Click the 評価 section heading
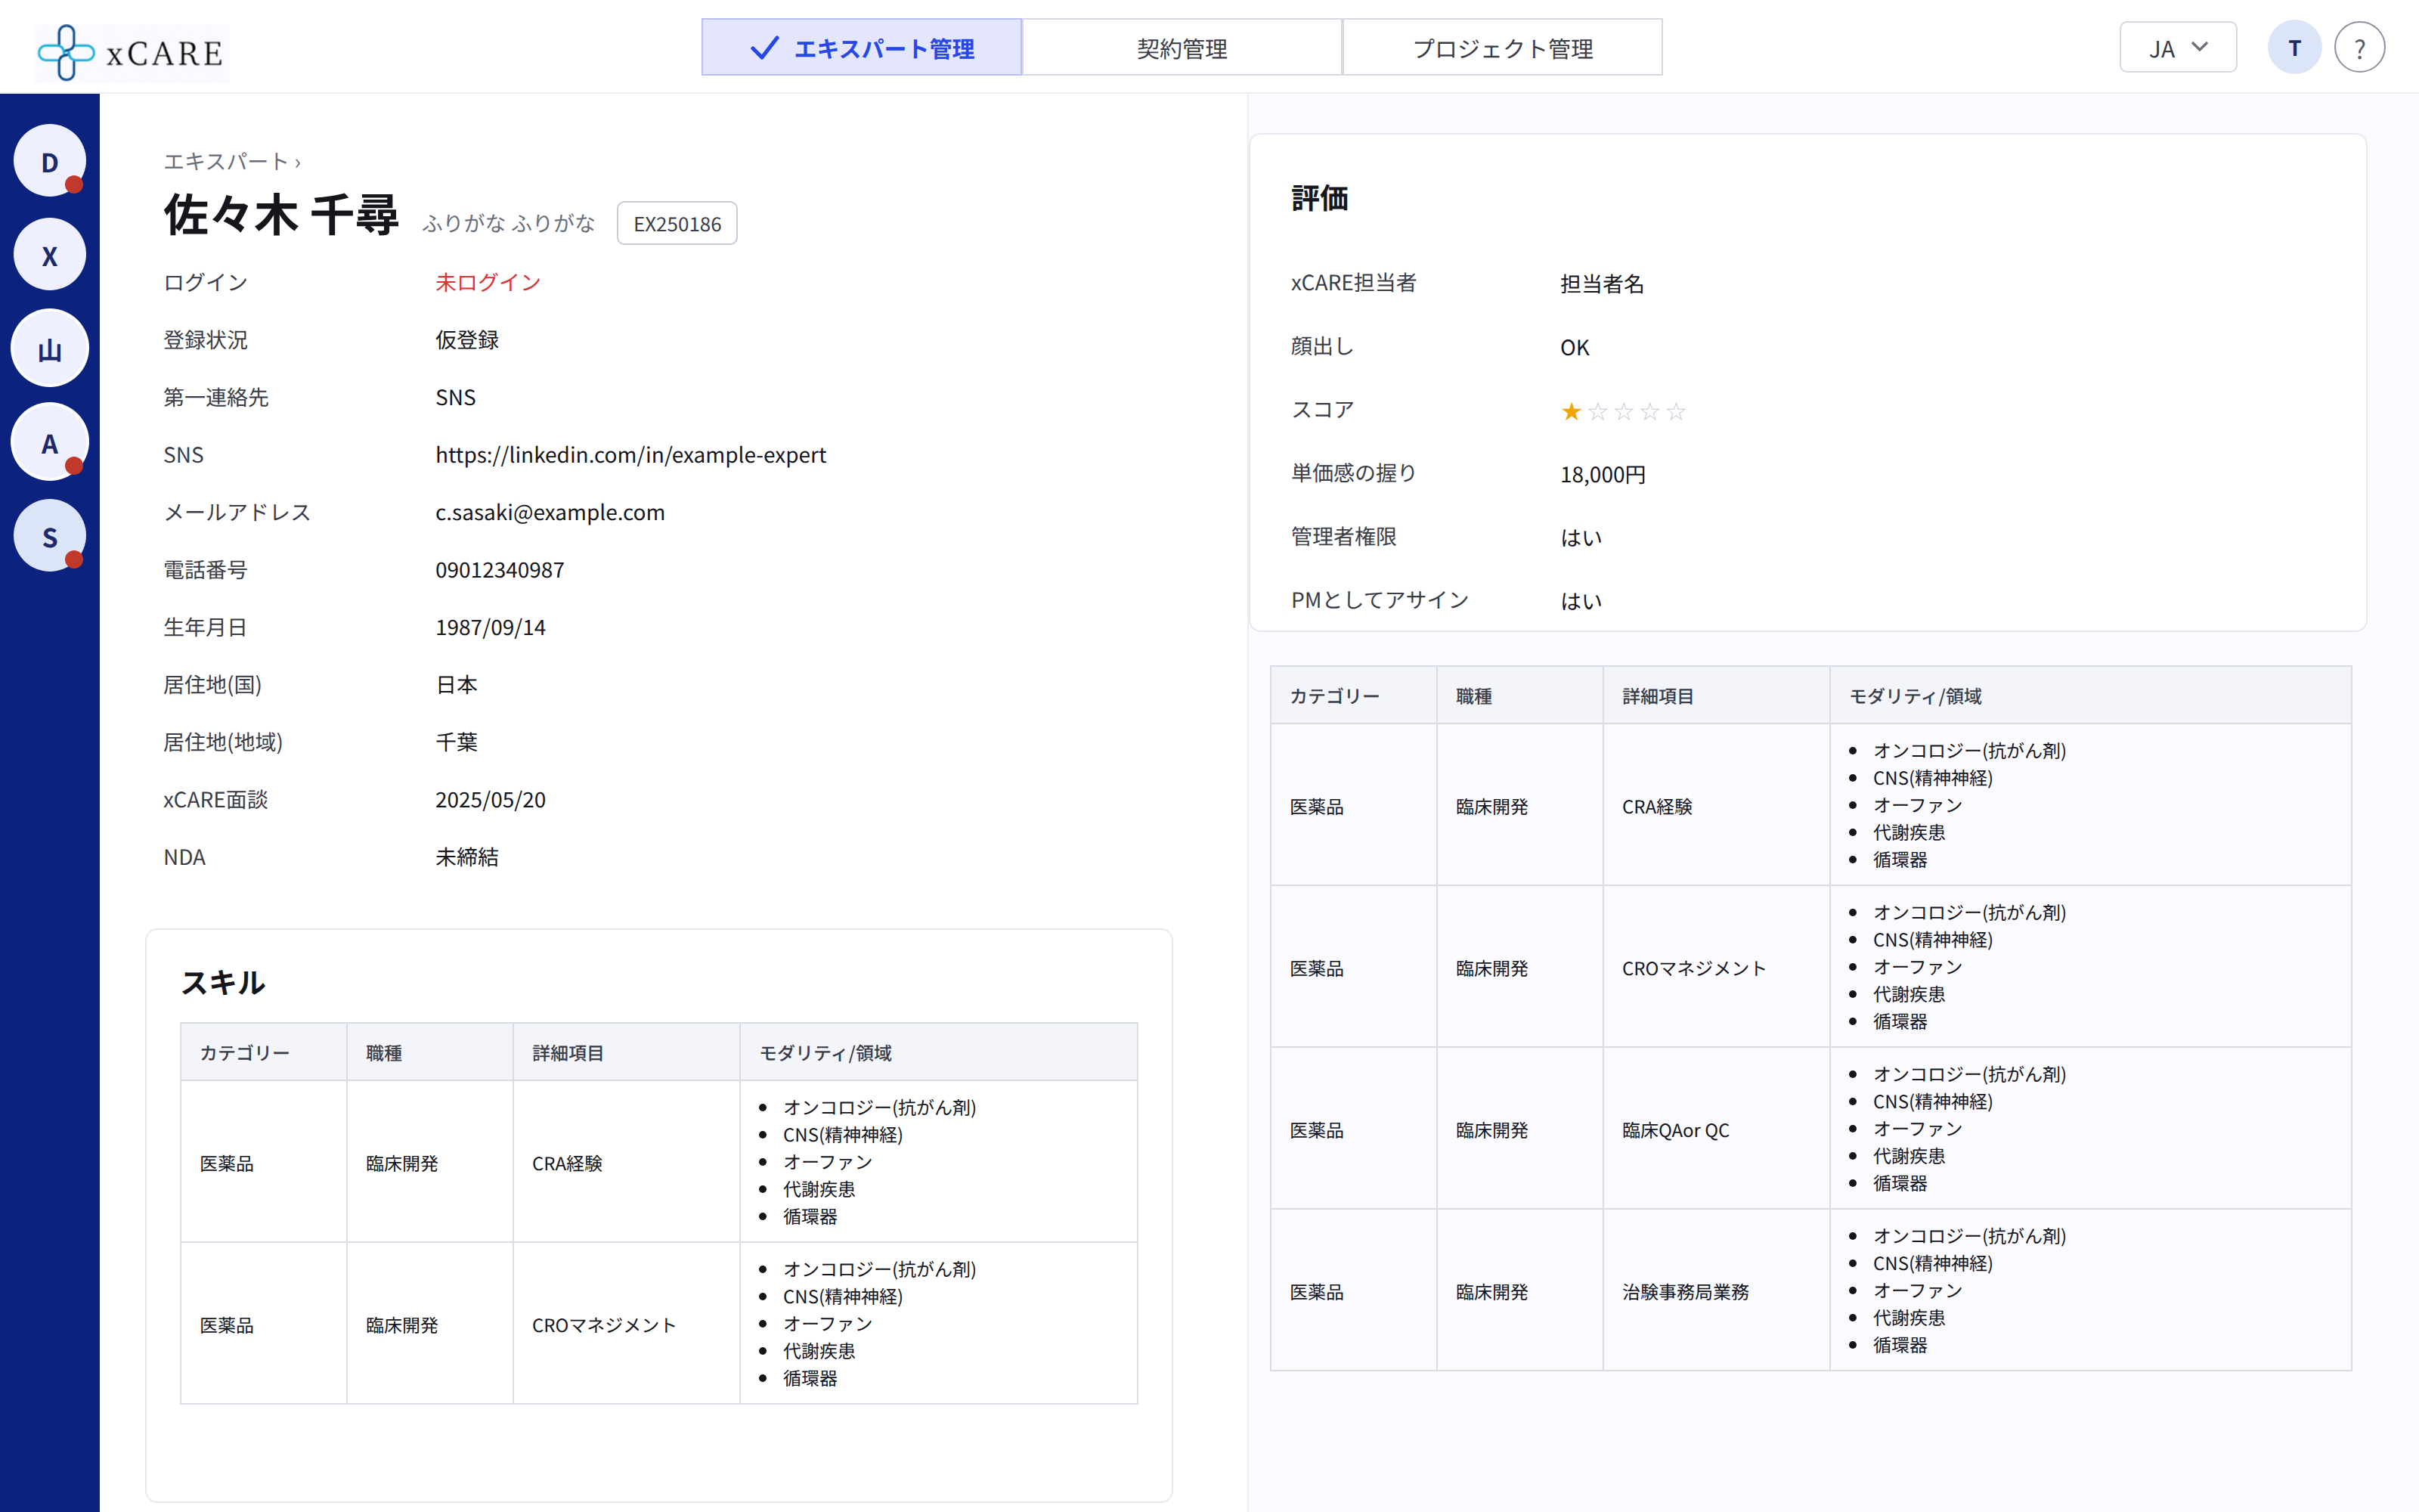Viewport: 2419px width, 1512px height. (1319, 199)
